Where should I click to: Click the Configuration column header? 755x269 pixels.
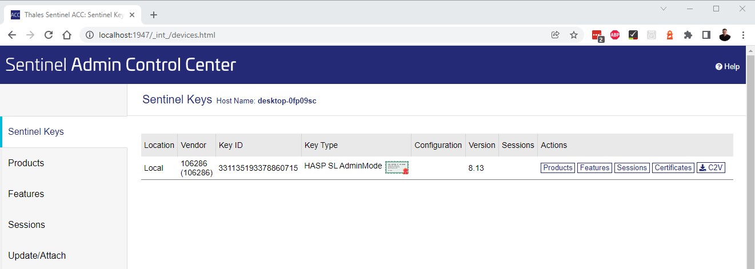pyautogui.click(x=438, y=145)
